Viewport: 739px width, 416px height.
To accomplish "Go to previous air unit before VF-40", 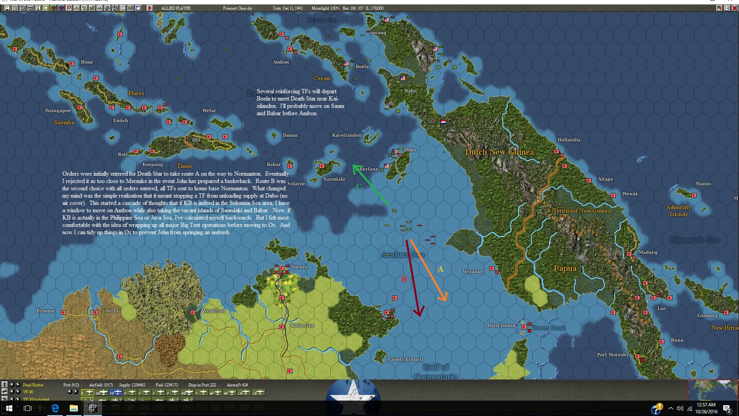I will 12,391.
